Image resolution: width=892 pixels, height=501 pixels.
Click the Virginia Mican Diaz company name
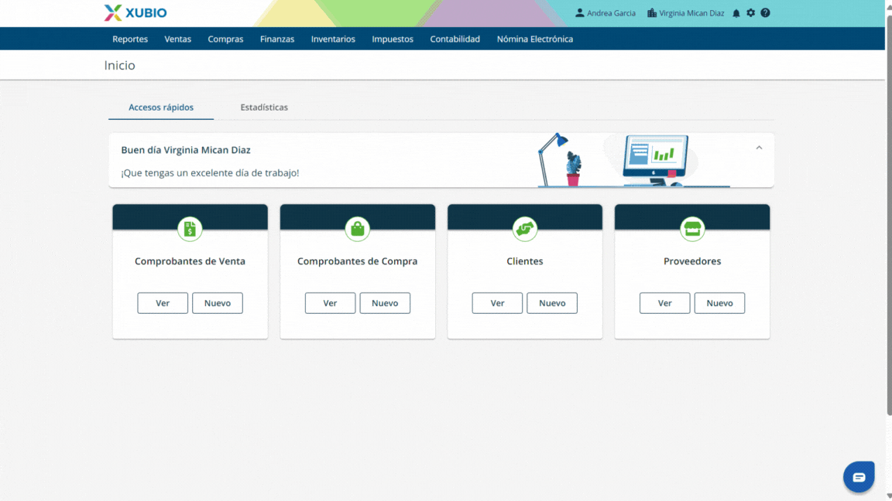(691, 13)
